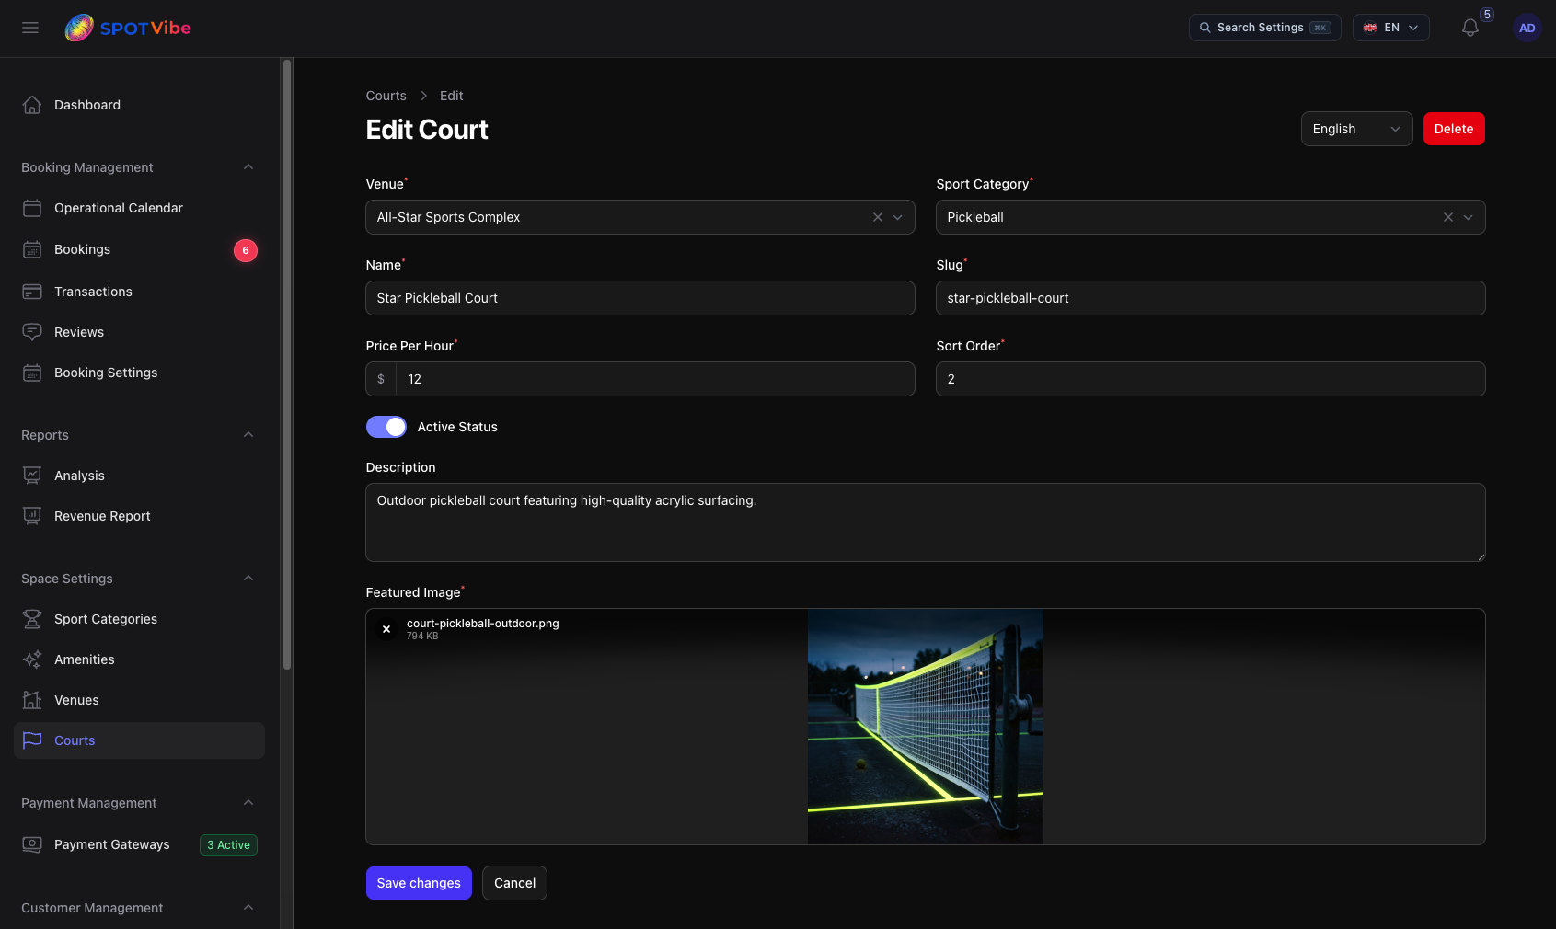1556x929 pixels.
Task: Click the Sort Order field
Action: coord(1211,379)
